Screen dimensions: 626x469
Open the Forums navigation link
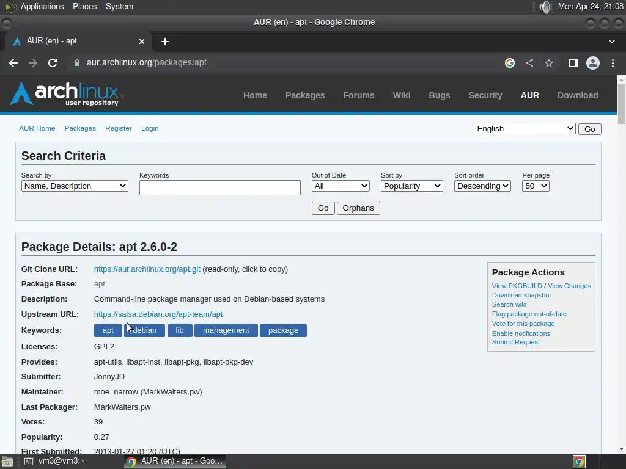click(x=358, y=95)
